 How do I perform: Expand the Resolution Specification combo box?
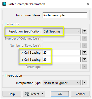point(62,31)
